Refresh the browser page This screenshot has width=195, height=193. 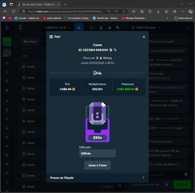[x=14, y=11]
